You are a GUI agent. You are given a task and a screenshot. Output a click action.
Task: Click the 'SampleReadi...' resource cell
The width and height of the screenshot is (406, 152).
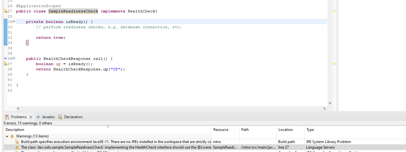click(x=225, y=147)
